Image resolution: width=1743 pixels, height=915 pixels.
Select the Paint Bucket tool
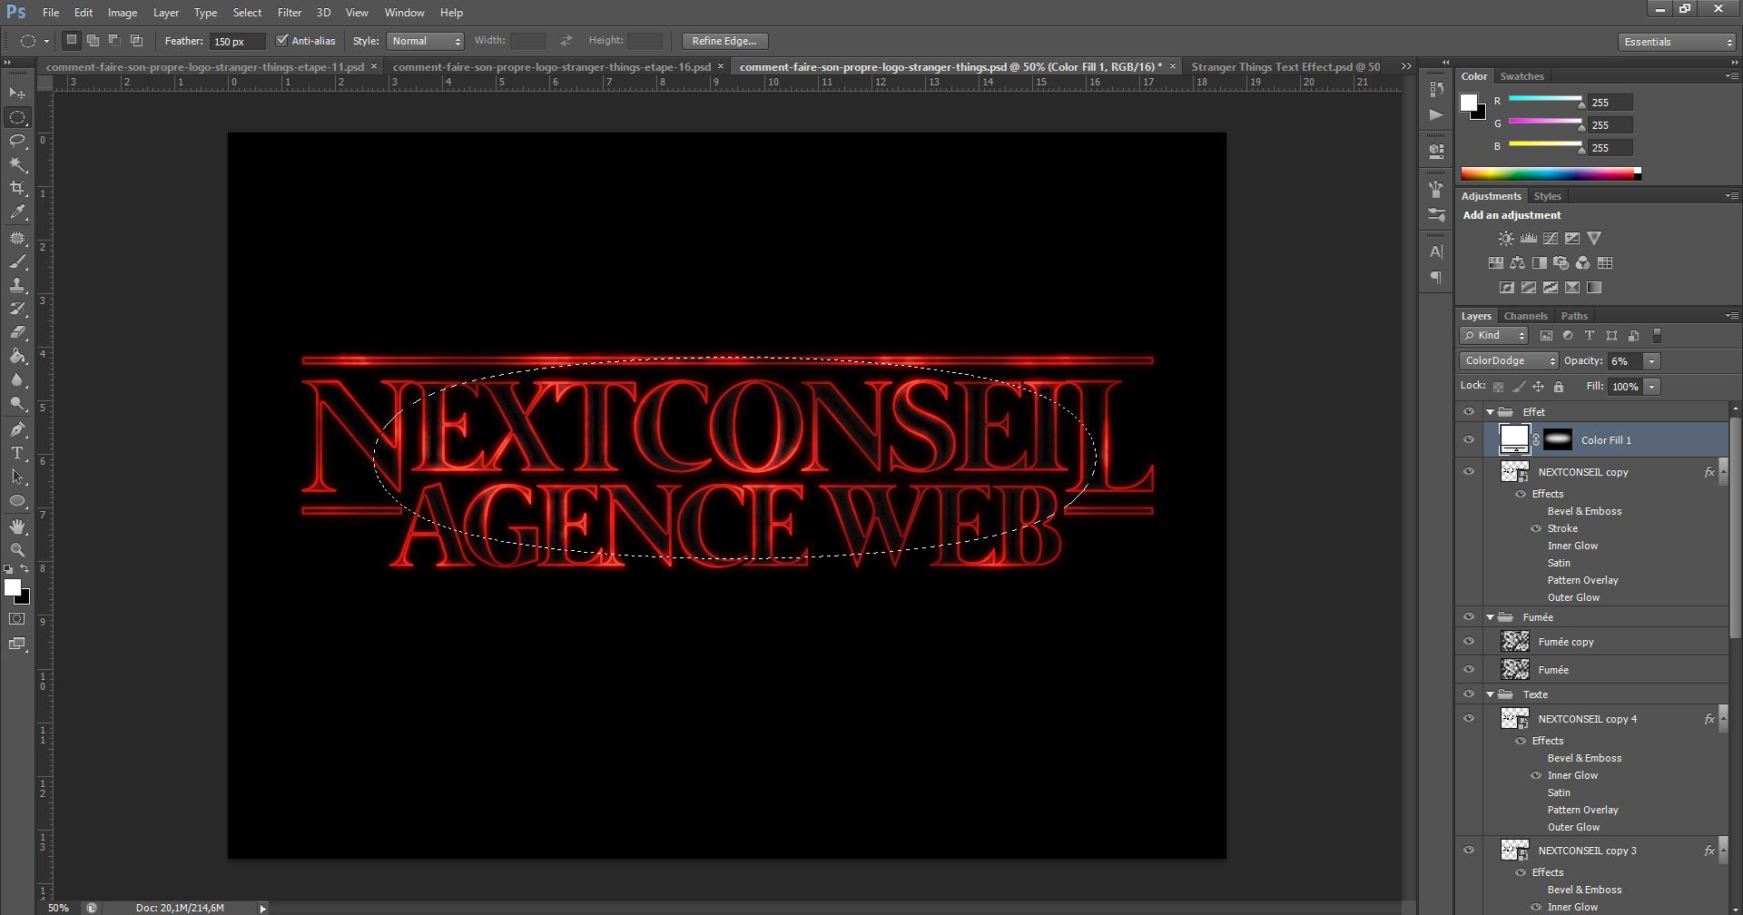17,356
